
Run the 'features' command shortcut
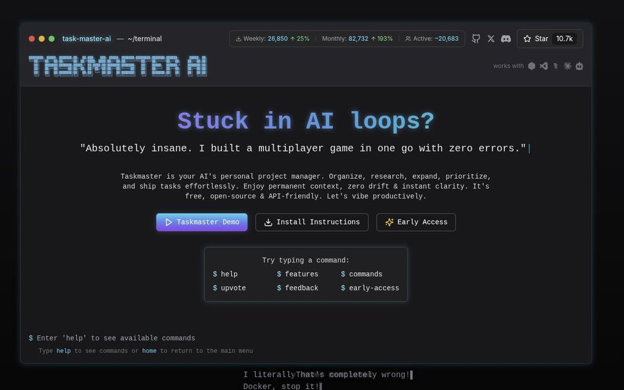click(x=298, y=274)
